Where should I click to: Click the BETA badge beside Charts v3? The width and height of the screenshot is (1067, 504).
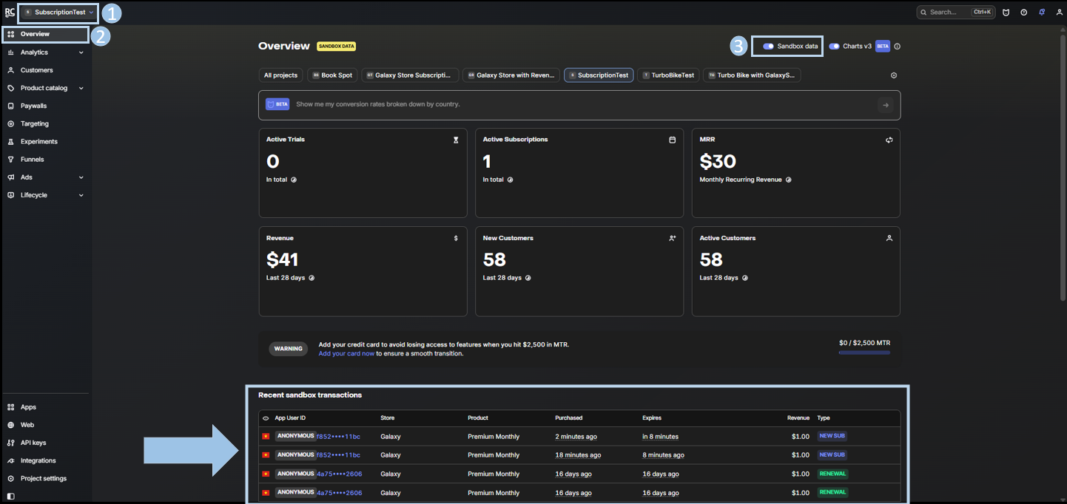[883, 46]
